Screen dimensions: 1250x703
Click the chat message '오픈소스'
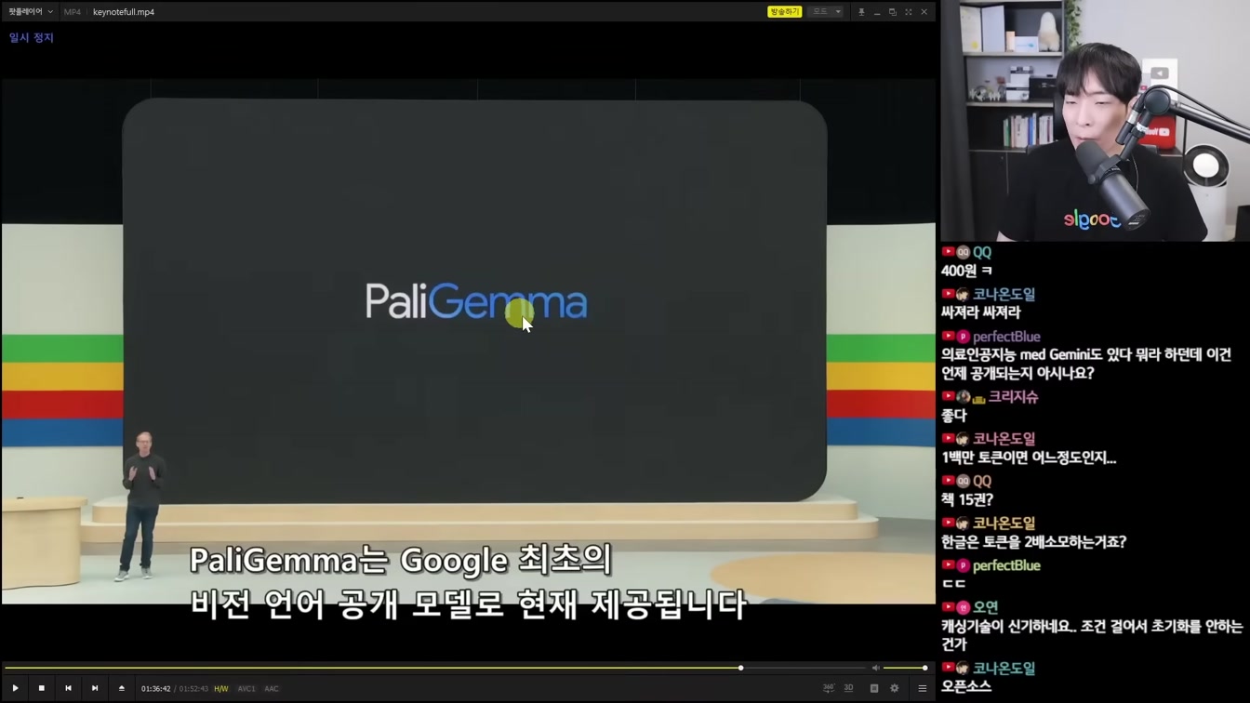tap(966, 686)
